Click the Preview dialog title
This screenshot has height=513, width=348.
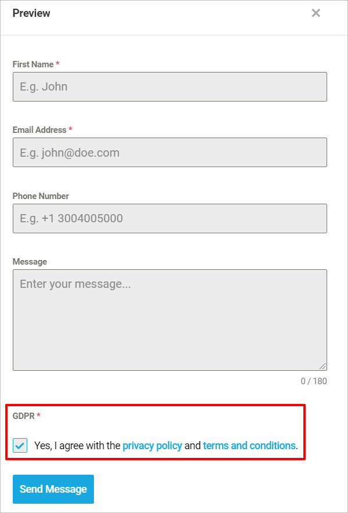[x=31, y=13]
